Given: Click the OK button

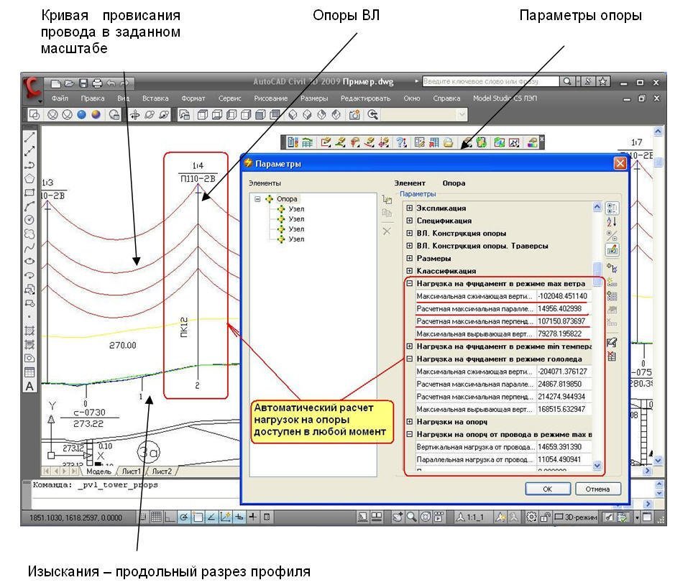Looking at the screenshot, I should pos(548,489).
